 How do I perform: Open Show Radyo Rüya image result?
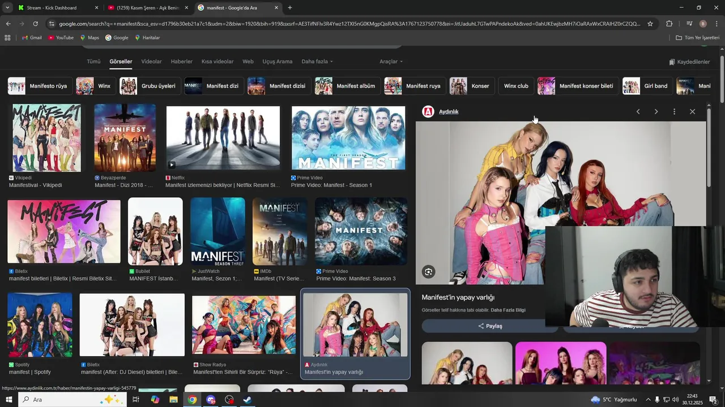[244, 325]
